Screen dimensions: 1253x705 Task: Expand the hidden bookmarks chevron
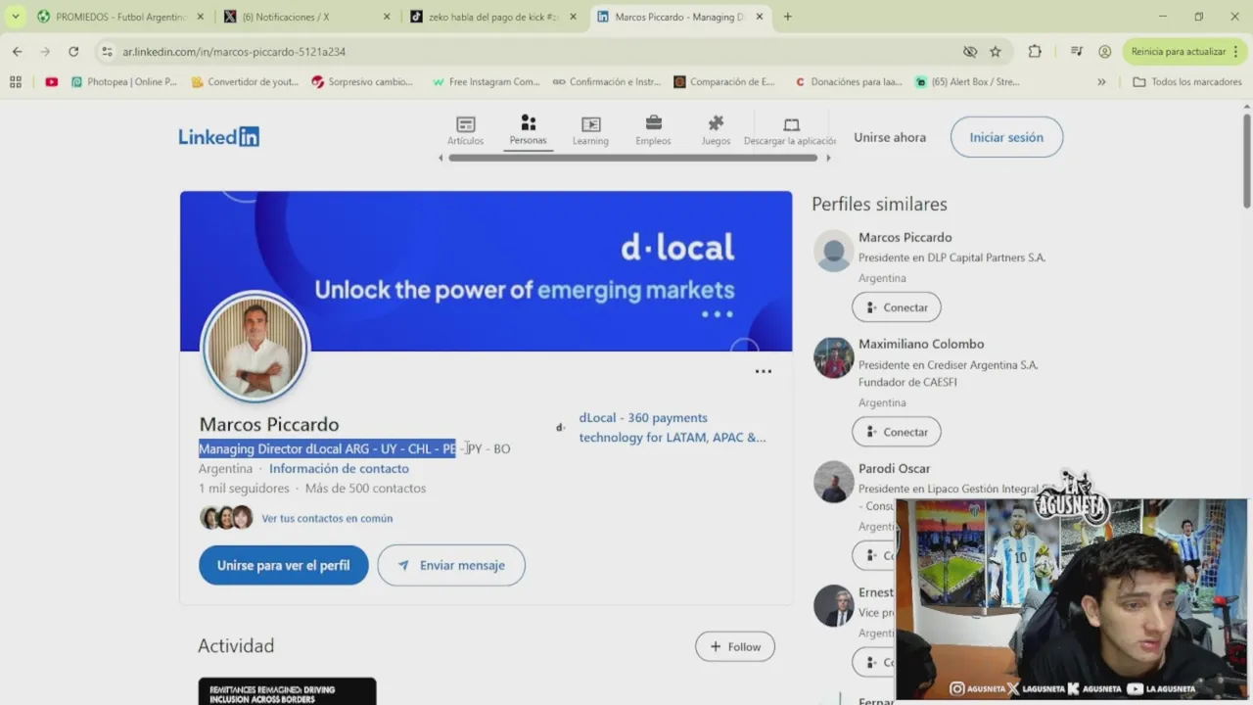tap(1101, 82)
